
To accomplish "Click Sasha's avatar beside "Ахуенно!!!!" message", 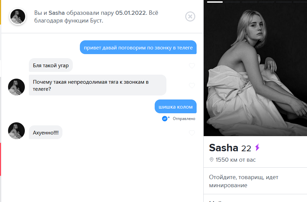I will (x=16, y=131).
